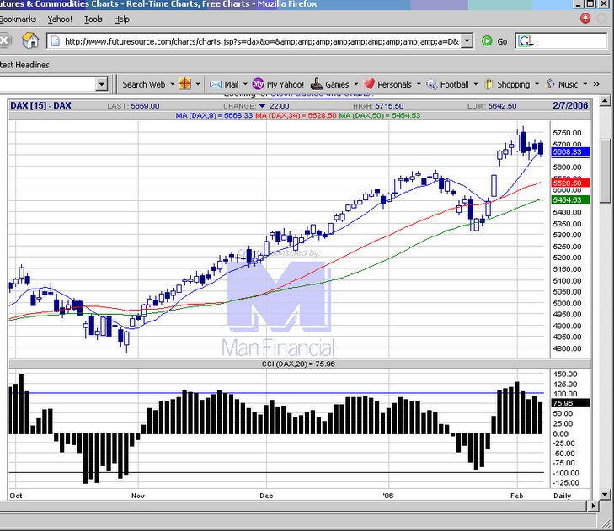Click the Nov label on time axis
614x531 pixels.
(x=138, y=496)
